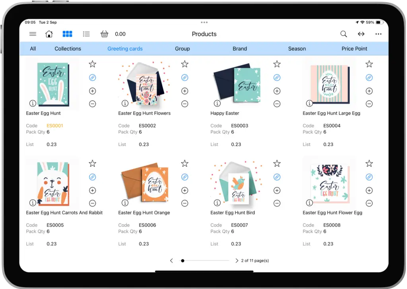Add one Easter Egg Hunt Flower Egg
The width and height of the screenshot is (407, 289).
[369, 191]
